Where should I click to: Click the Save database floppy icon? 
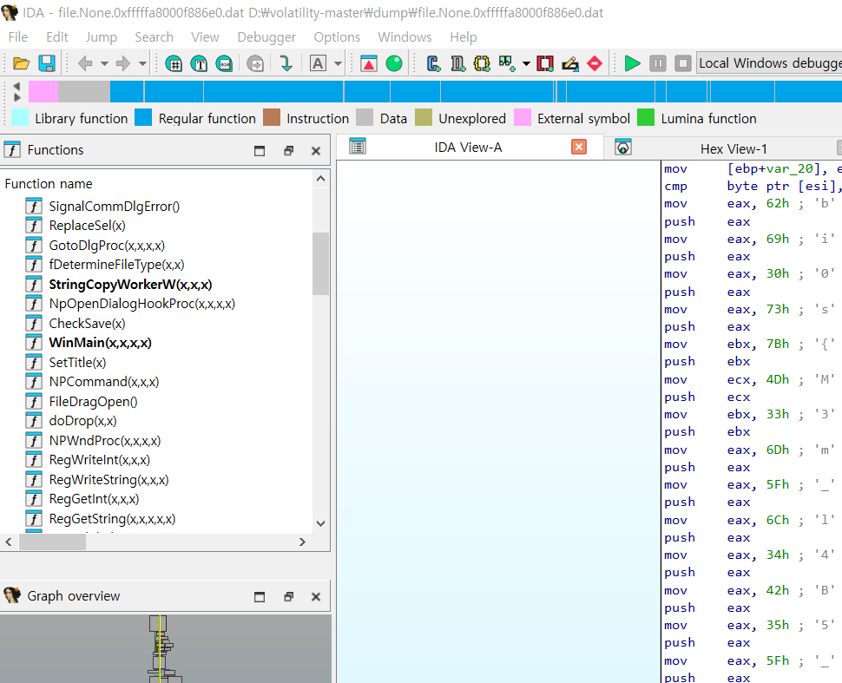click(47, 63)
